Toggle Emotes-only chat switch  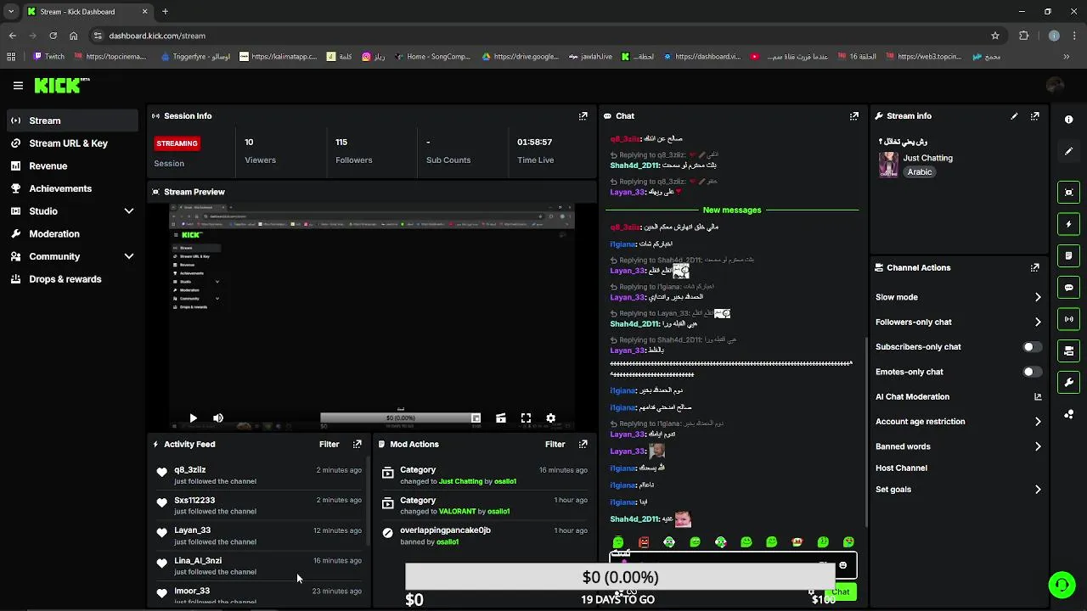tap(1032, 372)
